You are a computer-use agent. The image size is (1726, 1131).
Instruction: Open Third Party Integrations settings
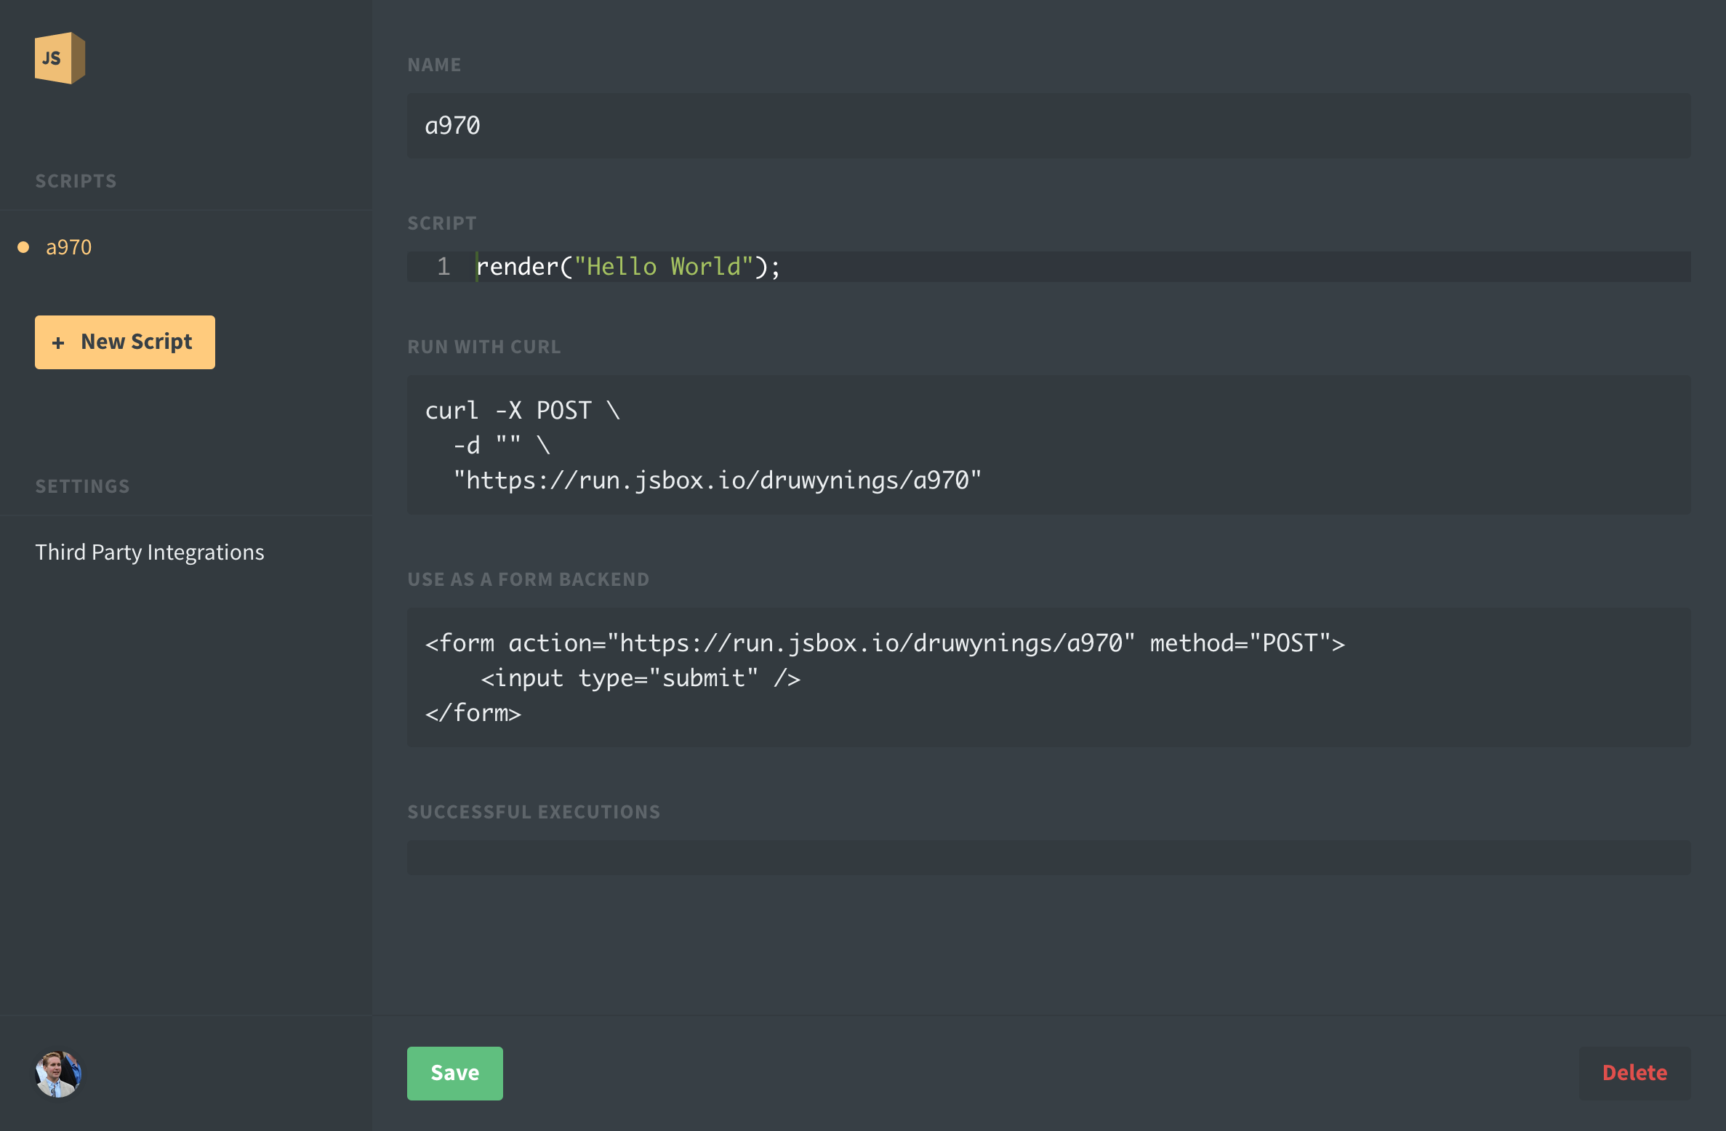click(x=150, y=552)
